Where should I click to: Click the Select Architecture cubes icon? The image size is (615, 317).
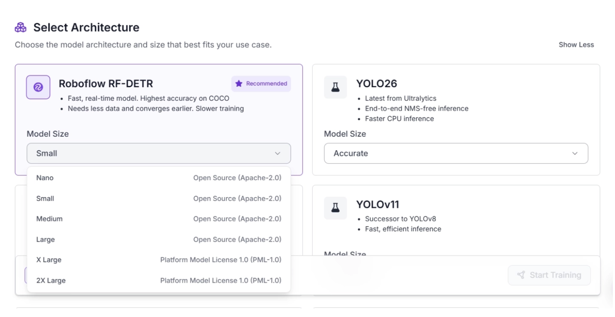[x=20, y=28]
